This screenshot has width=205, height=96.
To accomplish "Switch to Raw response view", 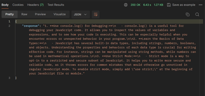I will [x=24, y=14].
